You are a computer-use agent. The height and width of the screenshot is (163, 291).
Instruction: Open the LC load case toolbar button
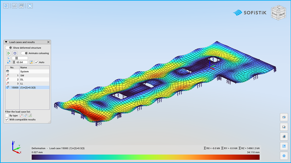click(x=15, y=6)
